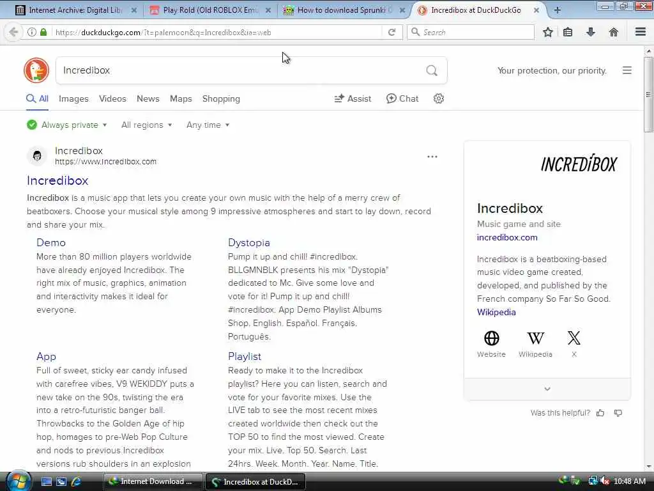The height and width of the screenshot is (491, 654).
Task: Select the Maps search tab
Action: pyautogui.click(x=181, y=99)
